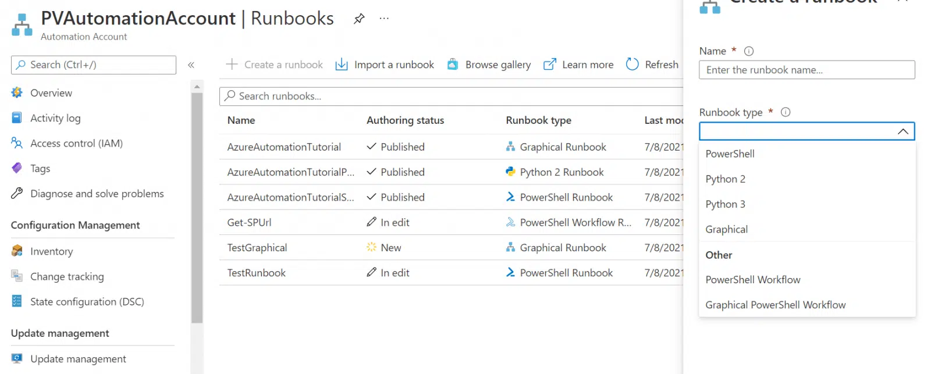Select Python 3 runbook type
Screen dimensions: 931x374
pyautogui.click(x=807, y=204)
